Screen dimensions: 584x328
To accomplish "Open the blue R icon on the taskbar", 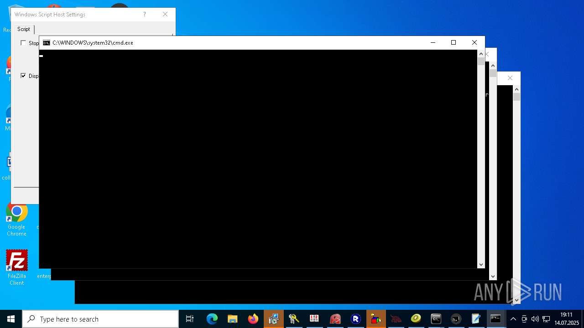I will coord(356,319).
